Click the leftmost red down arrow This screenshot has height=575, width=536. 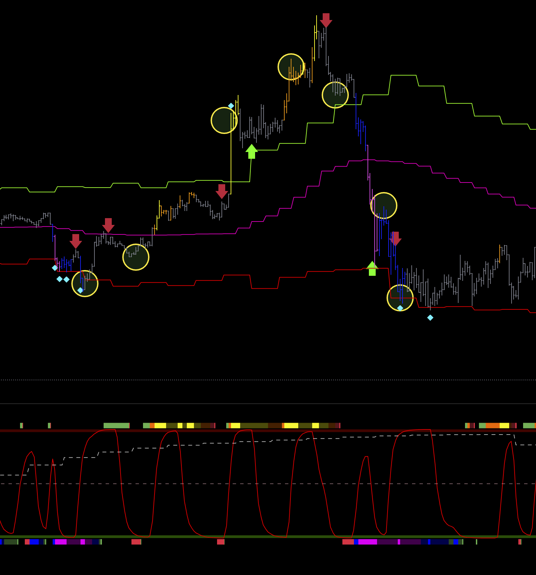(x=76, y=241)
